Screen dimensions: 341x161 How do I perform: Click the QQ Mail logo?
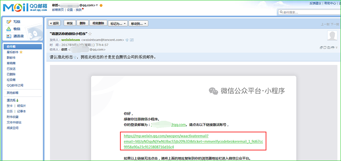[24, 7]
